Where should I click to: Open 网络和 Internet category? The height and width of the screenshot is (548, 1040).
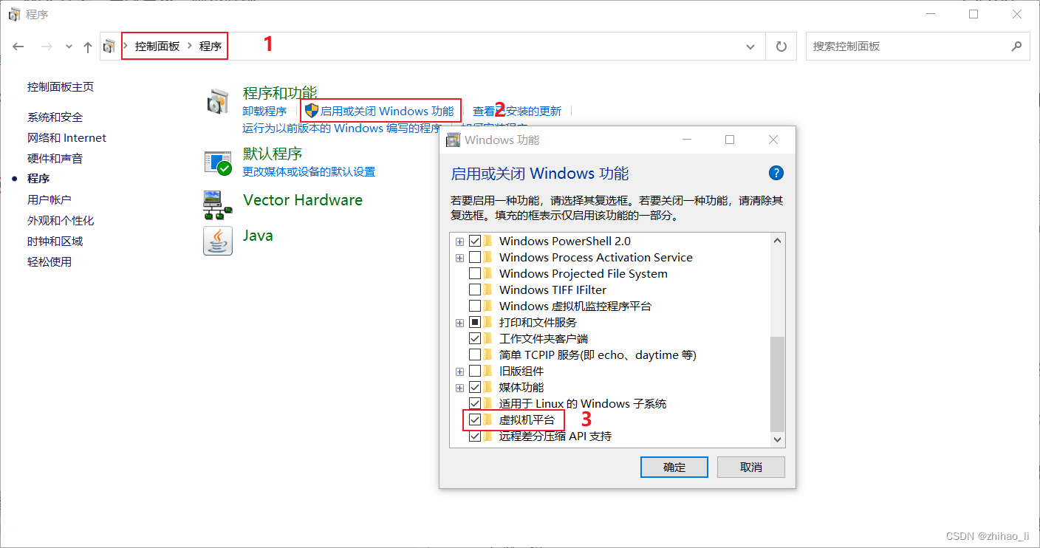tap(66, 137)
